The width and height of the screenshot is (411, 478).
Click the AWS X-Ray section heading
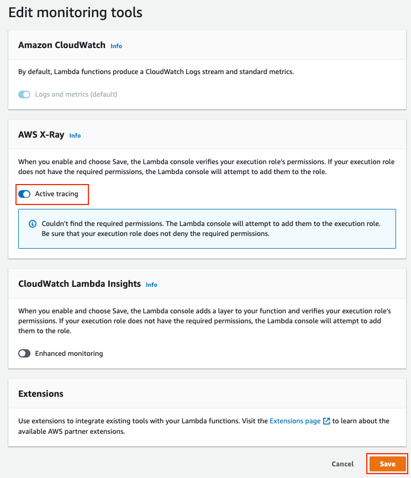point(41,135)
